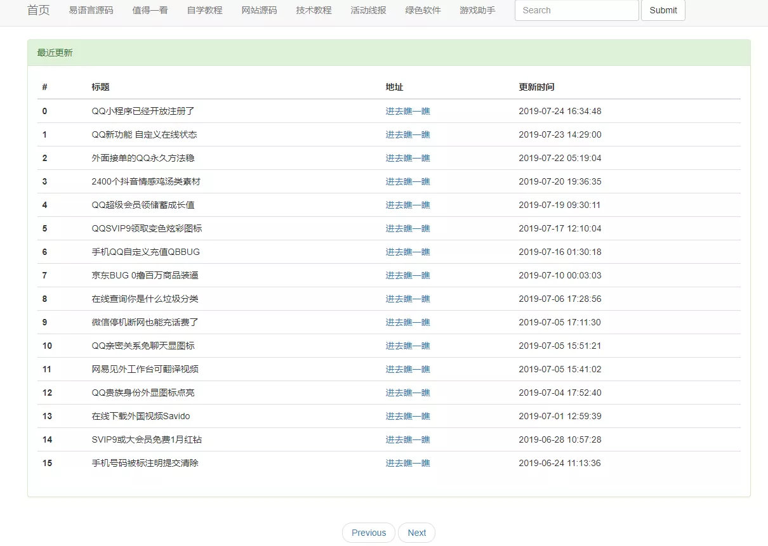Viewport: 768px width, 546px height.
Task: Open 进去瞧一瞧 link for QQ亲密关系免聊天显图标
Action: coord(408,346)
